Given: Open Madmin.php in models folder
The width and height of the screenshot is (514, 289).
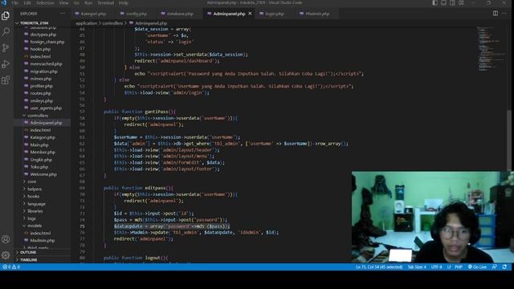Looking at the screenshot, I should click(43, 241).
